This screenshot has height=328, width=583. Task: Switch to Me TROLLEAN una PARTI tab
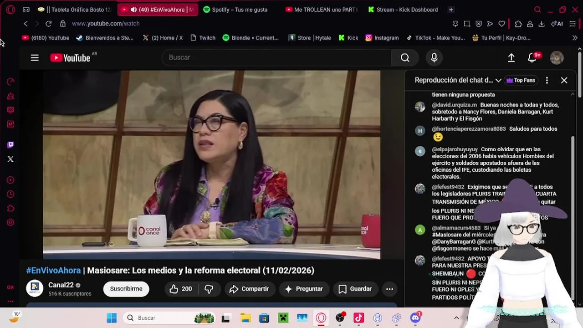click(322, 10)
